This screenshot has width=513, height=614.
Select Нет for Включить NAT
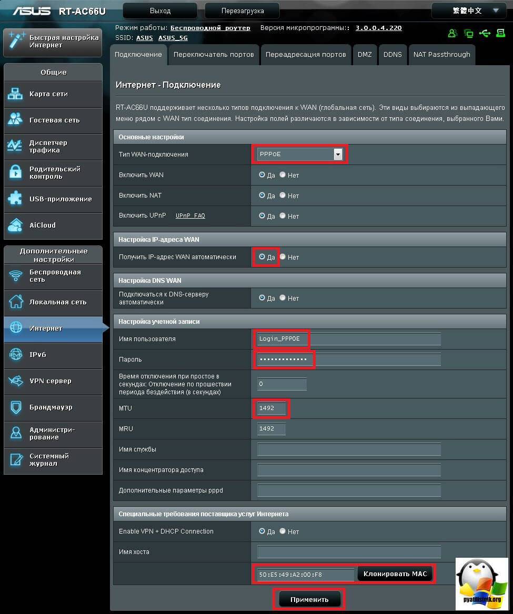pos(283,196)
